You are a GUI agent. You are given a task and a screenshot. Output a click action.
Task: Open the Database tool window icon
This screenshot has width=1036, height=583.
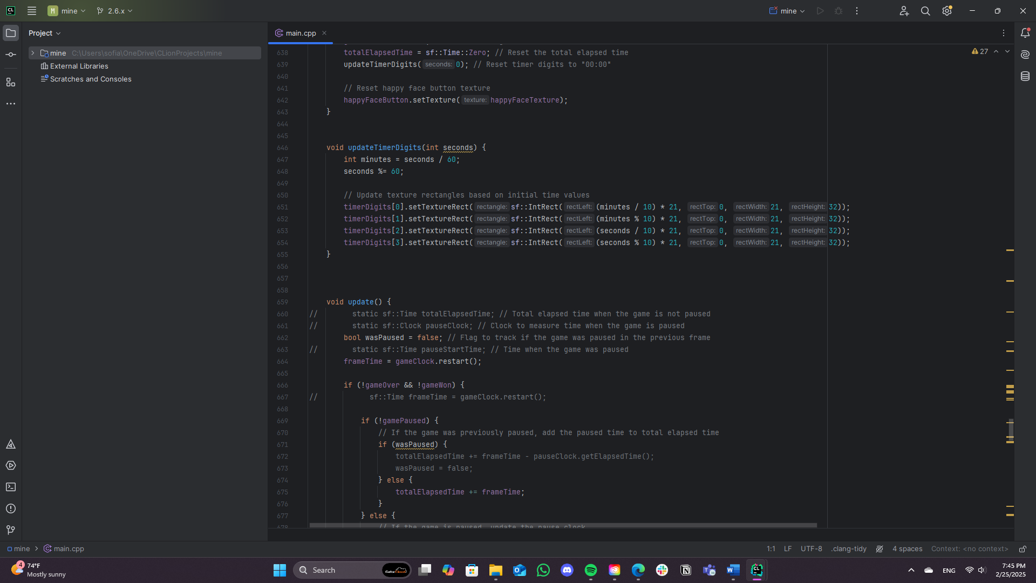1025,76
